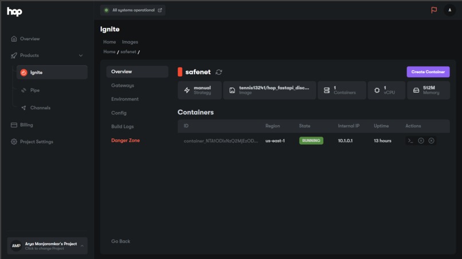
Task: Click the RUNNING state badge
Action: tap(311, 141)
